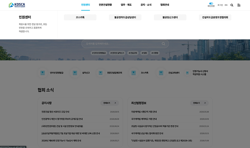The image size is (250, 148).
Task: Click the 2026.05.08 law info date
Action: [x=204, y=112]
